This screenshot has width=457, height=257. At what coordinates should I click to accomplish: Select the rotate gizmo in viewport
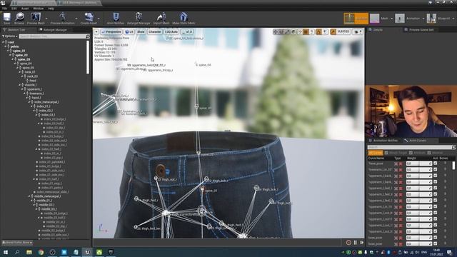[281, 31]
